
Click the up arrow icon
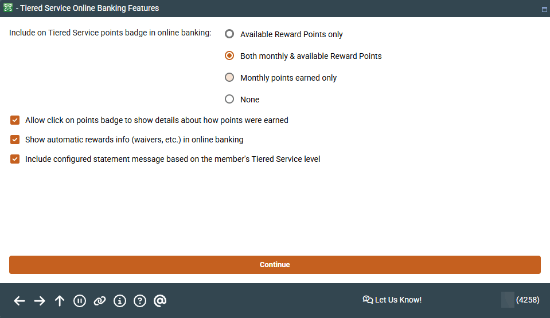click(x=60, y=301)
